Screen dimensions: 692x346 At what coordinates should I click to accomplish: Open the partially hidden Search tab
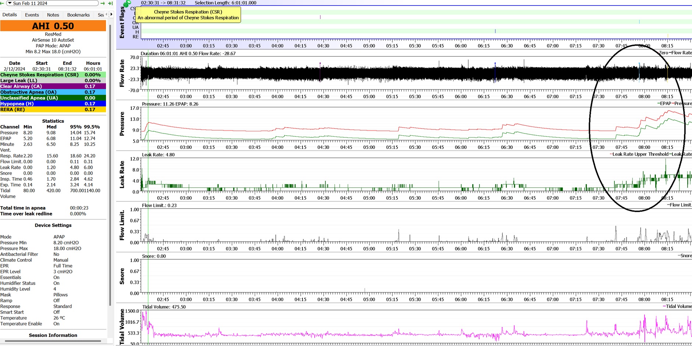pos(100,15)
